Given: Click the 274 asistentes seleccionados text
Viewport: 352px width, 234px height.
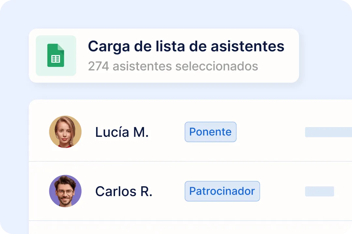Looking at the screenshot, I should 173,66.
